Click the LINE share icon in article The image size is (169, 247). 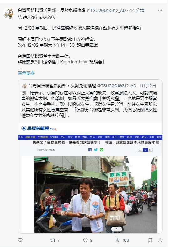pyautogui.click(x=101, y=150)
